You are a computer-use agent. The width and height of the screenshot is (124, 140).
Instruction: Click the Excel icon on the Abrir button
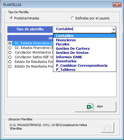(90, 107)
